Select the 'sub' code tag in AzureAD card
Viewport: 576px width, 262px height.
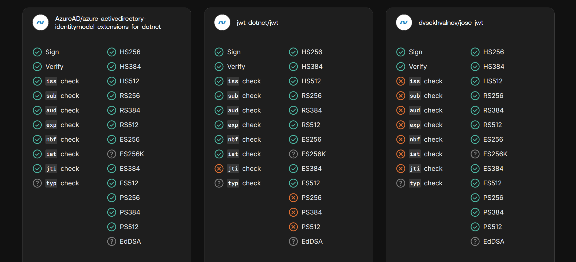tap(51, 96)
